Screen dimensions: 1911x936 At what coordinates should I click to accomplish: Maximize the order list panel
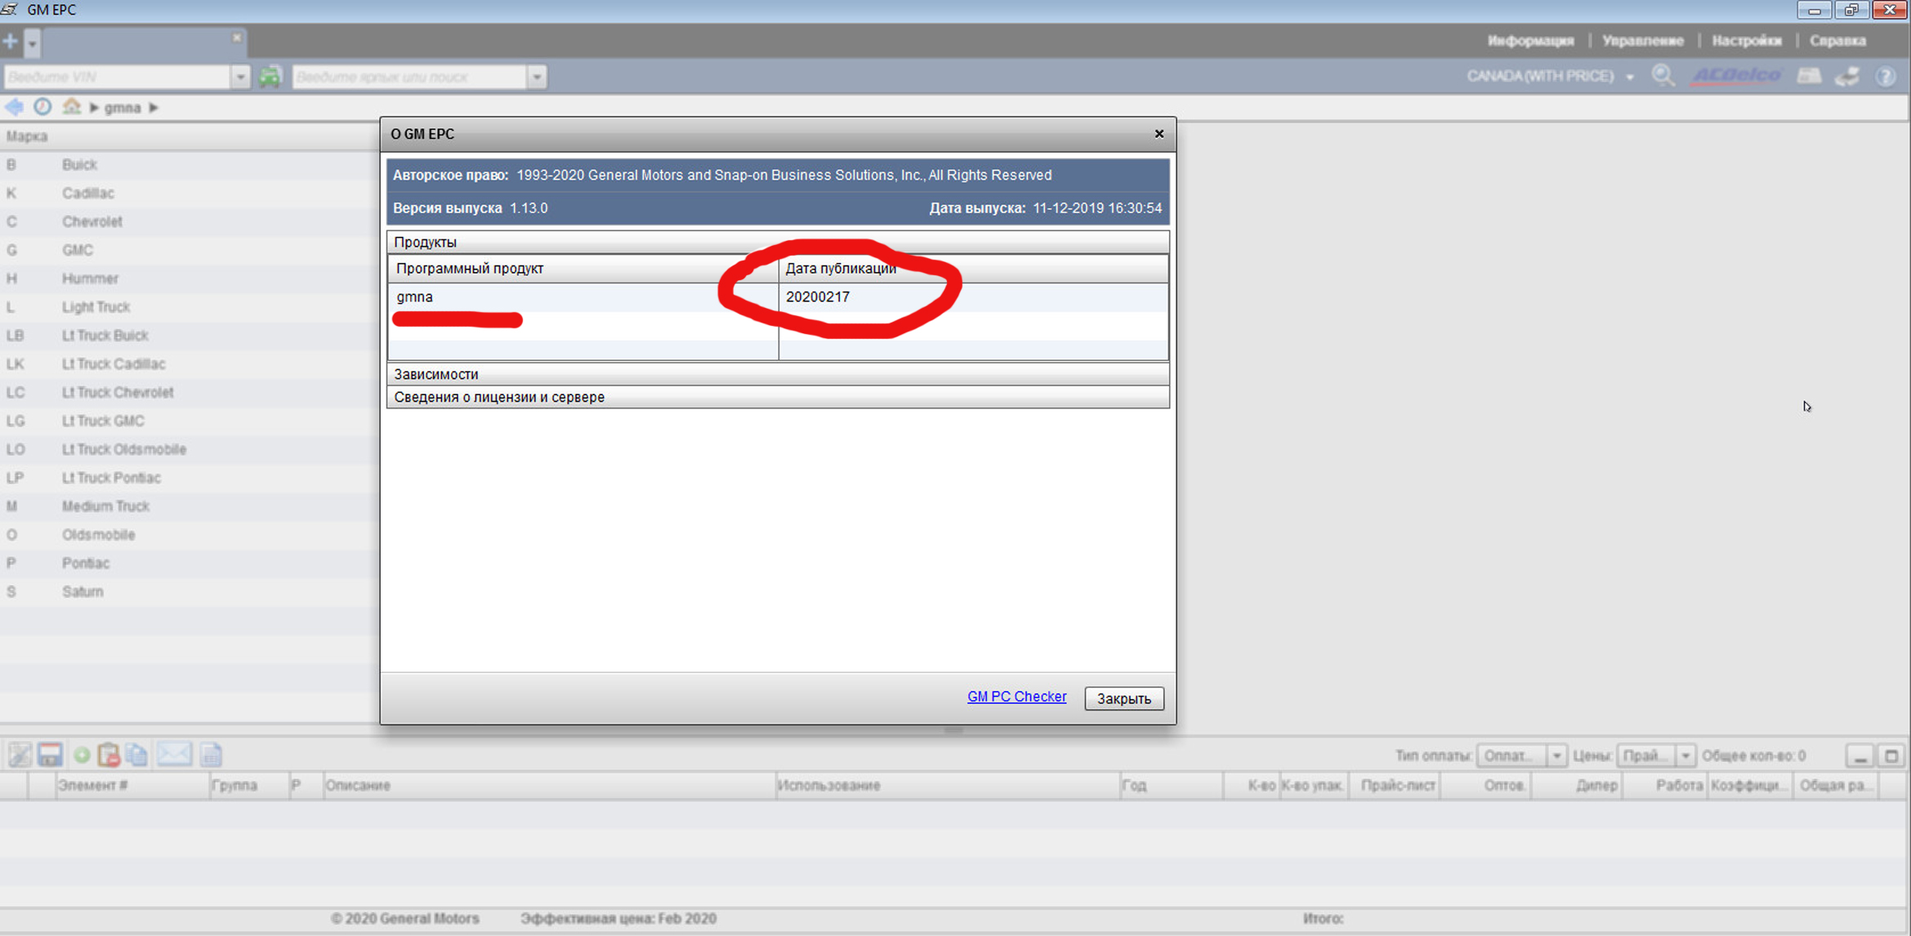(1891, 756)
